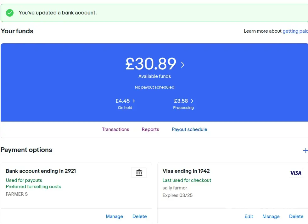Click the £4.45 on hold amount

[x=123, y=101]
